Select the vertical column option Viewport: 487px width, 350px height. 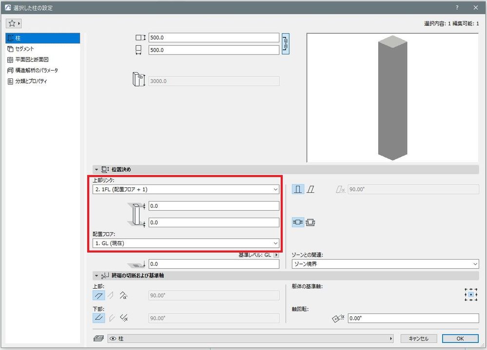click(x=298, y=189)
